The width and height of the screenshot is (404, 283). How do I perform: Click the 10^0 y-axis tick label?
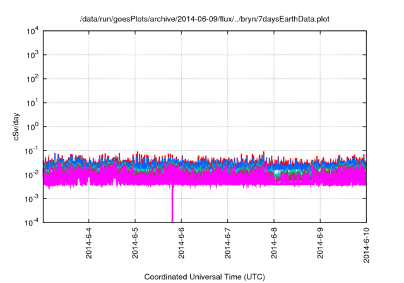click(33, 127)
